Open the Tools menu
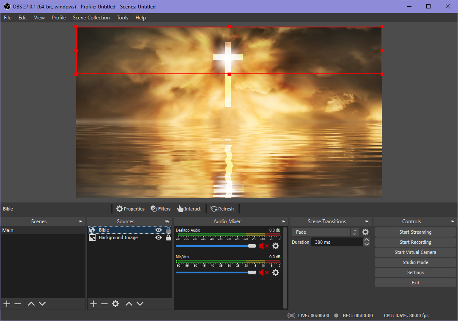Viewport: 458px width, 321px height. [x=122, y=17]
